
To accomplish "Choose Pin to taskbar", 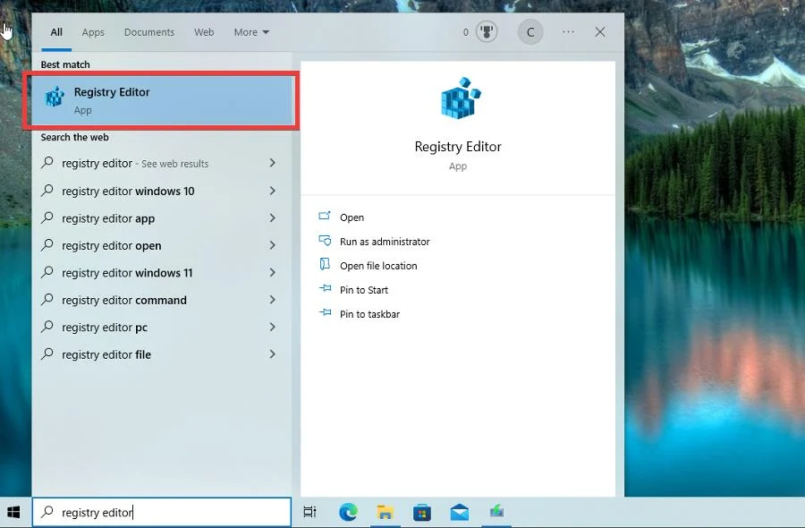I will [x=369, y=314].
